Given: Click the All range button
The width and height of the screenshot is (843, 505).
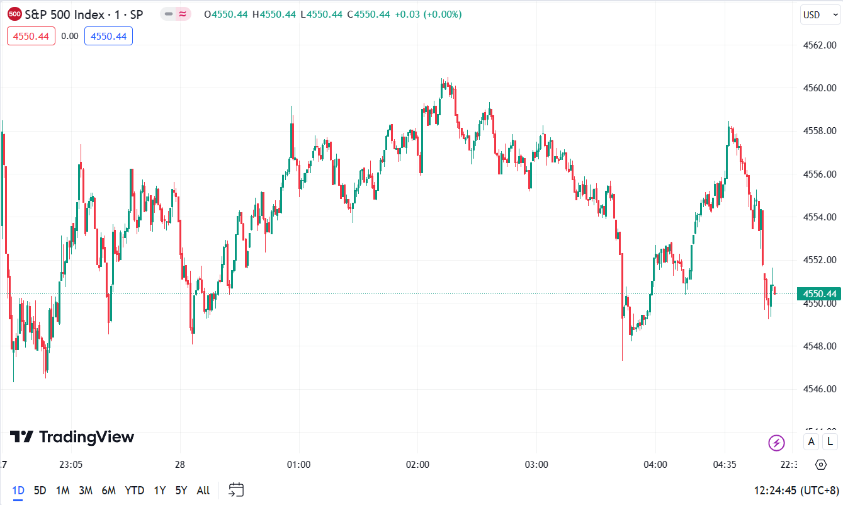Looking at the screenshot, I should (203, 490).
